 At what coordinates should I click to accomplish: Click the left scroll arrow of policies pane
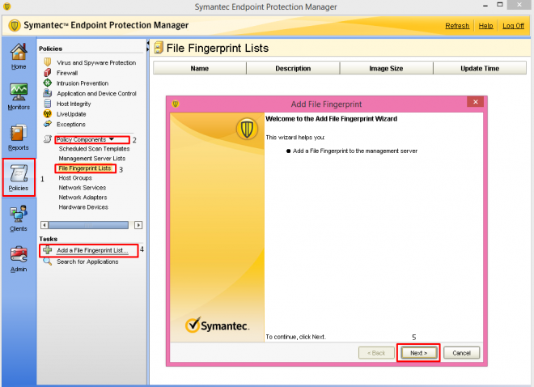pos(44,225)
